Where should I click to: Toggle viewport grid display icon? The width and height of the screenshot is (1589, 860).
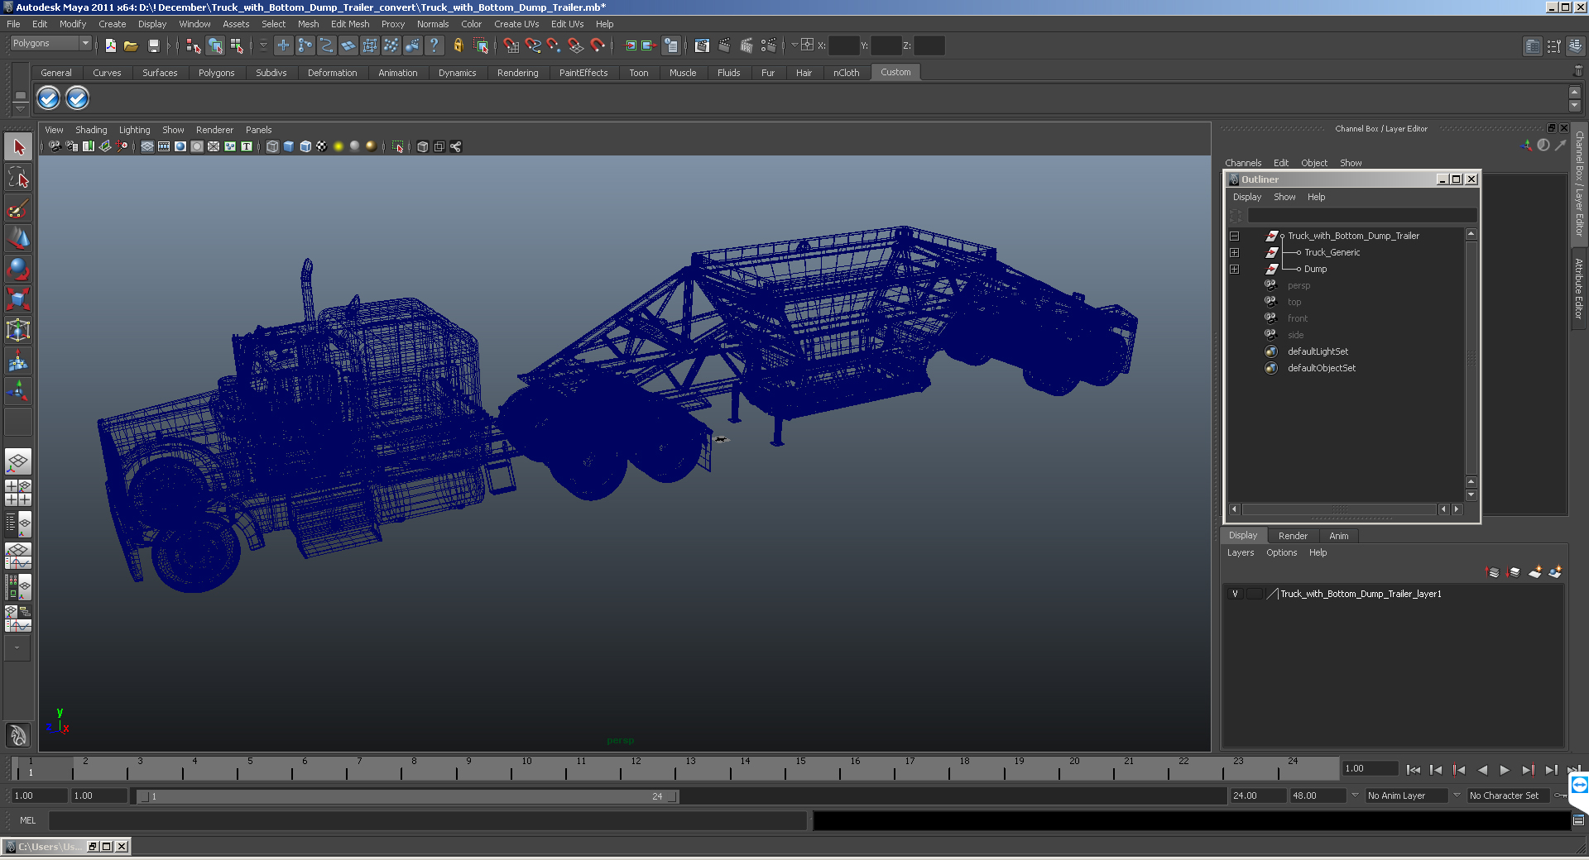click(147, 146)
